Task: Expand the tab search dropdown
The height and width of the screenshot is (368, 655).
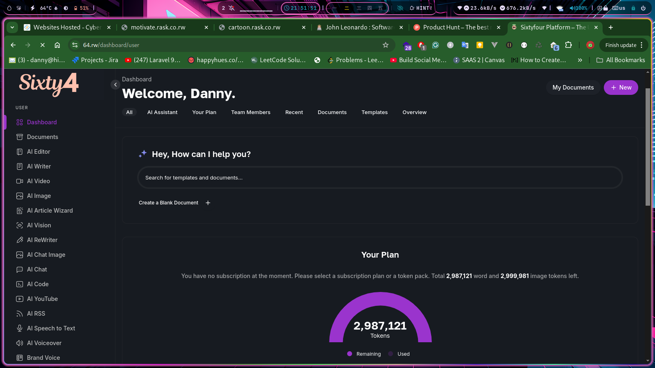Action: (x=12, y=27)
